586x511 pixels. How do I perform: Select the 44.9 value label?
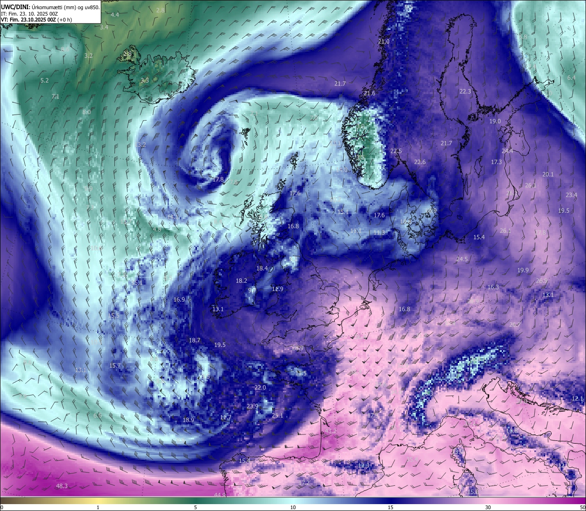220,495
